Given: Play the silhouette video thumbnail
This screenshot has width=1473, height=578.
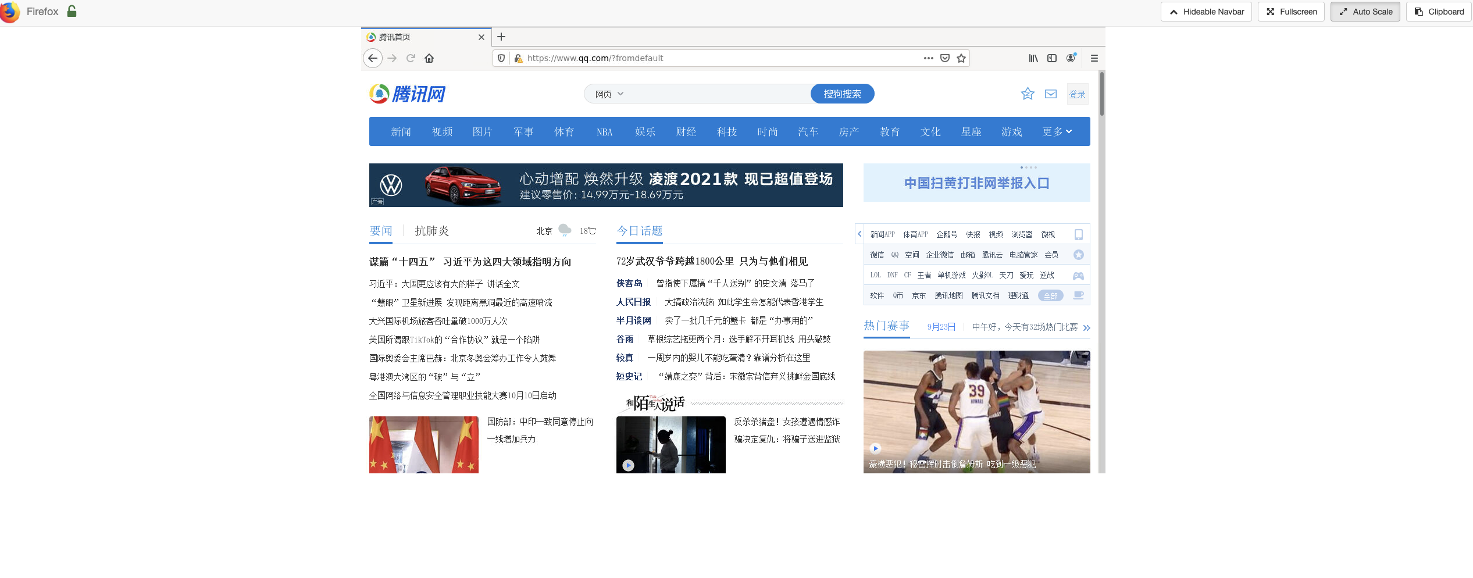Looking at the screenshot, I should pos(670,445).
